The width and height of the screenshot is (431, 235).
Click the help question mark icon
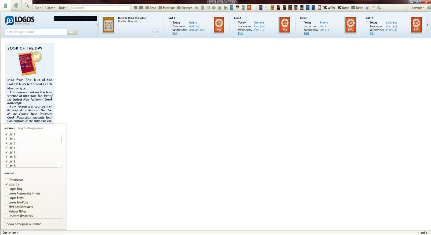(x=429, y=8)
